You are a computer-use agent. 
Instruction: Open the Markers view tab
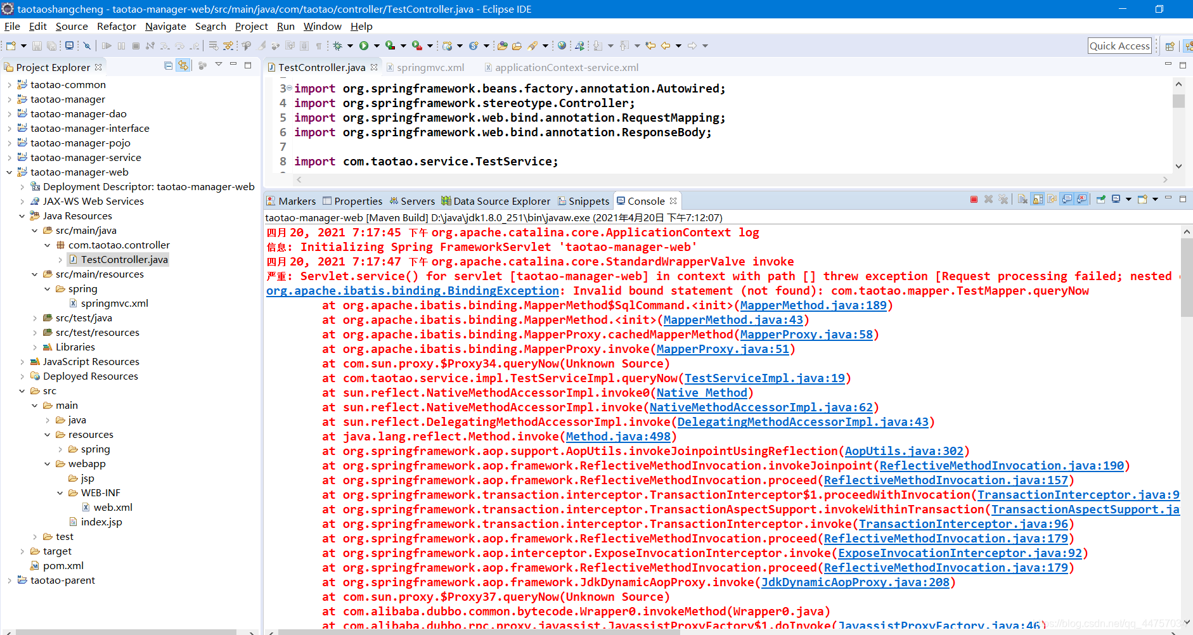click(x=291, y=201)
